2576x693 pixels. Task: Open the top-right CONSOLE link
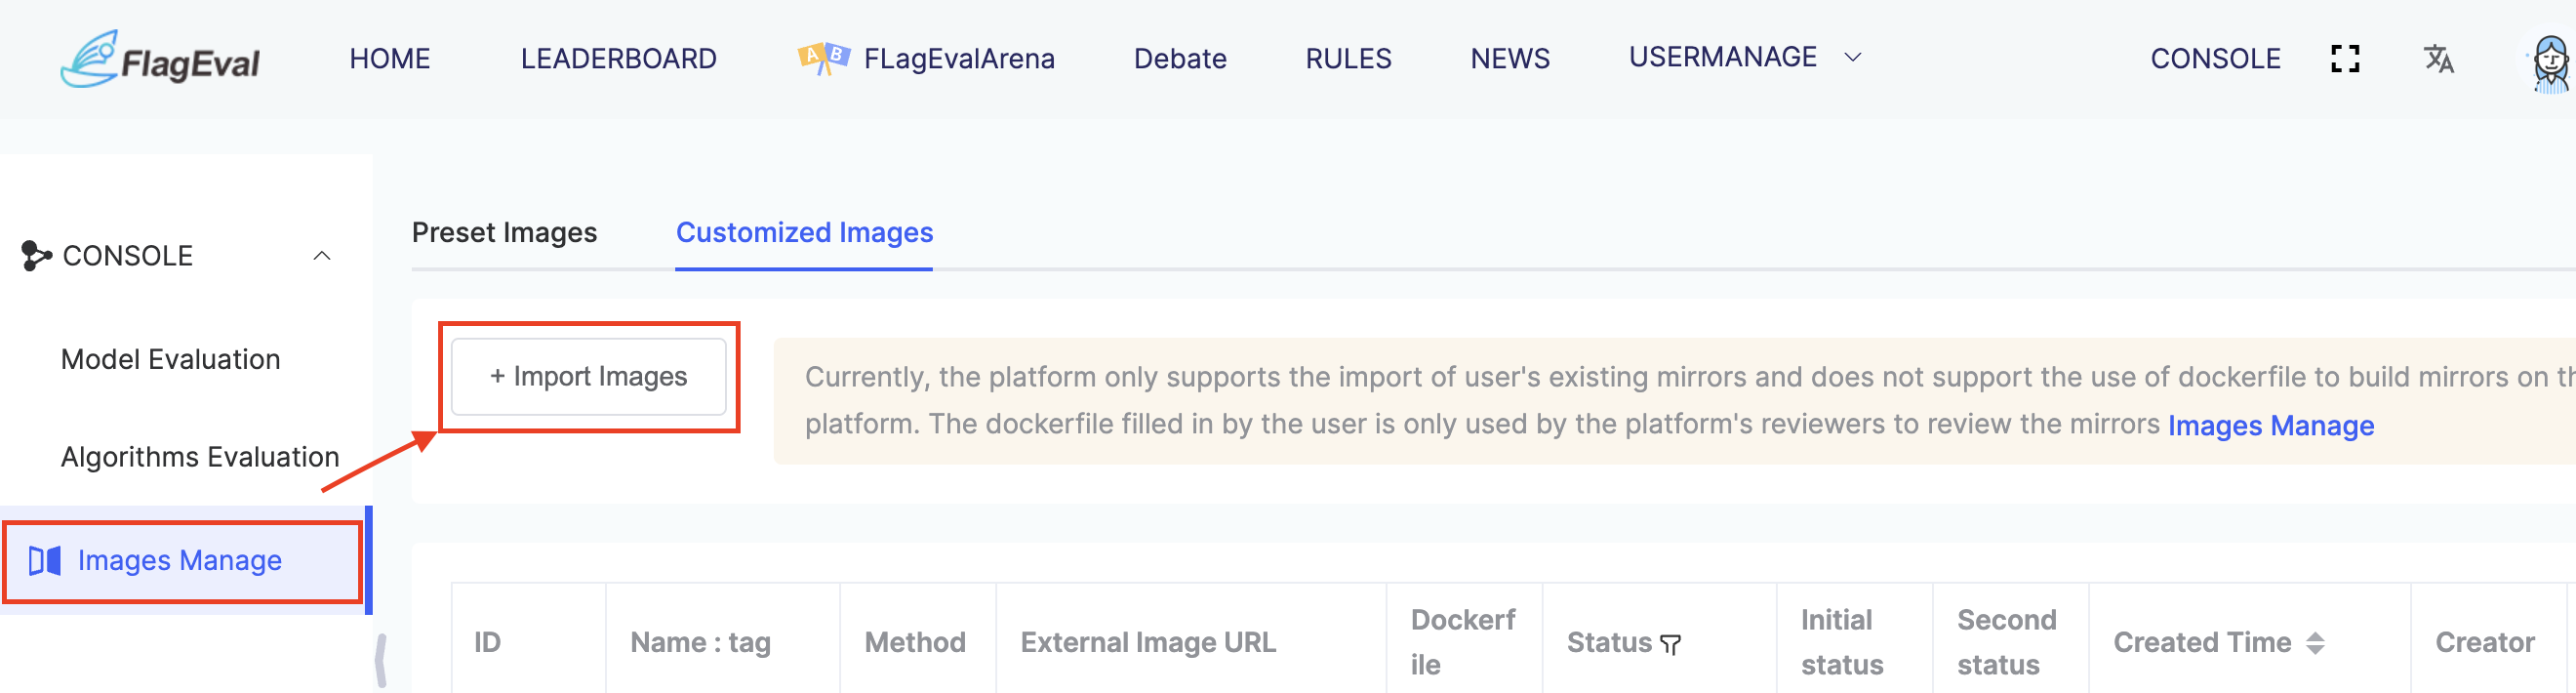tap(2215, 59)
